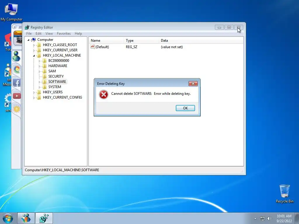Expand the SYSTEM key arrow
Screen dimensions: 299x224
click(x=39, y=87)
